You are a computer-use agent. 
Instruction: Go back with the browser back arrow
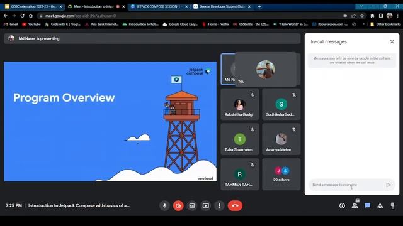point(6,16)
